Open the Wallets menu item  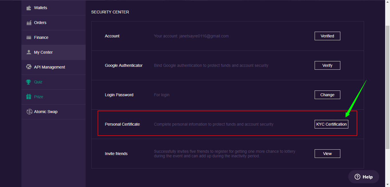coord(53,8)
